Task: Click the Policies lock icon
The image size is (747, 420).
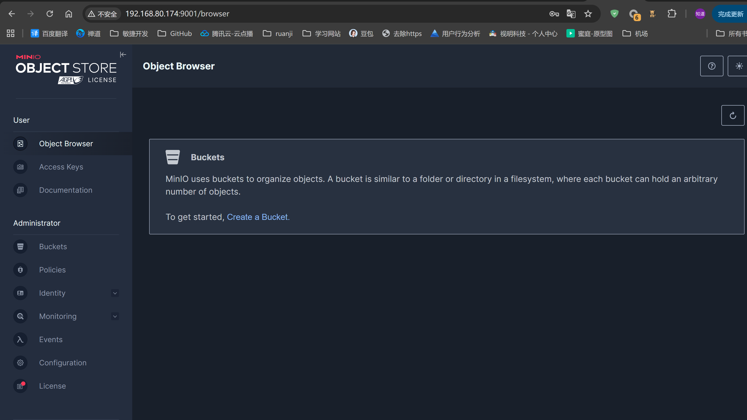Action: (x=20, y=270)
